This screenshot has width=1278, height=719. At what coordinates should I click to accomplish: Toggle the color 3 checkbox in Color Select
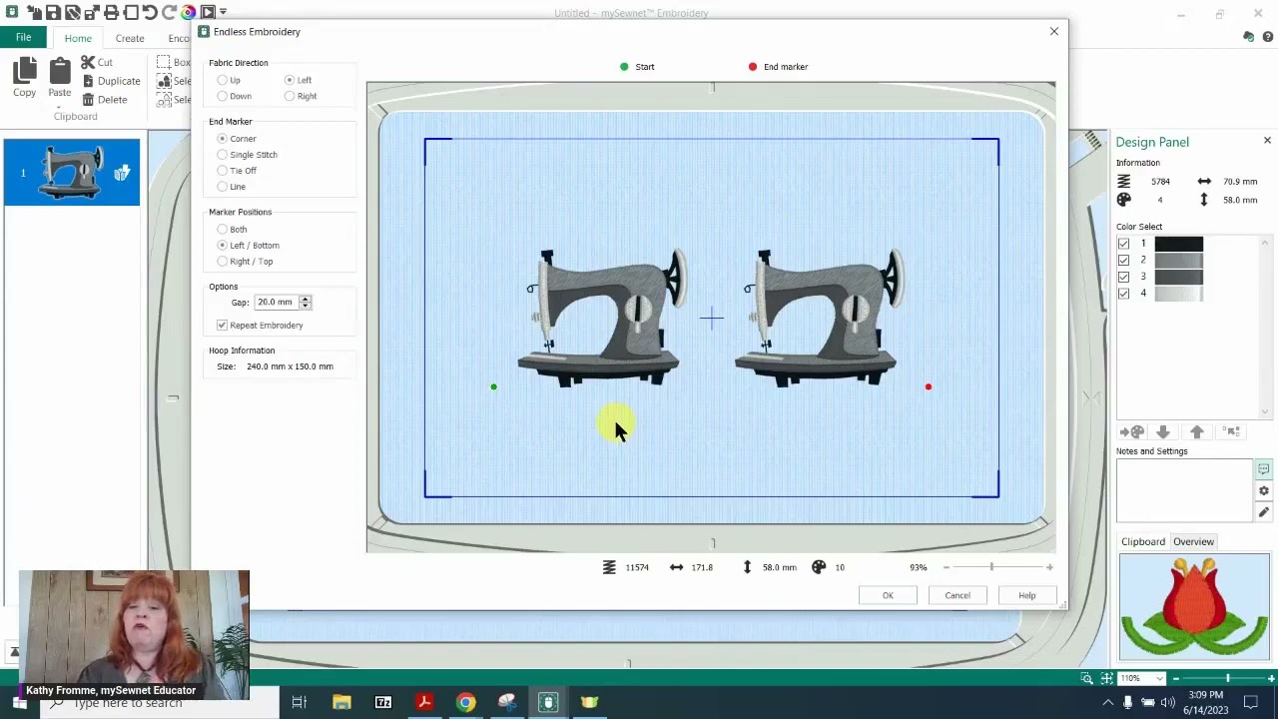pos(1123,277)
